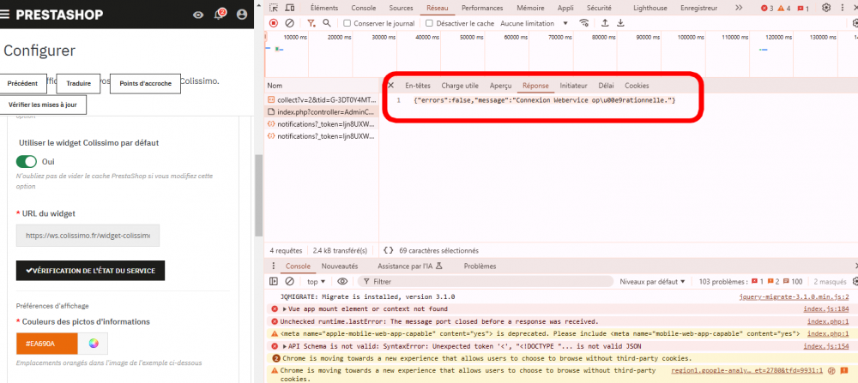Select the Initiateur tab
The height and width of the screenshot is (383, 858).
[573, 86]
